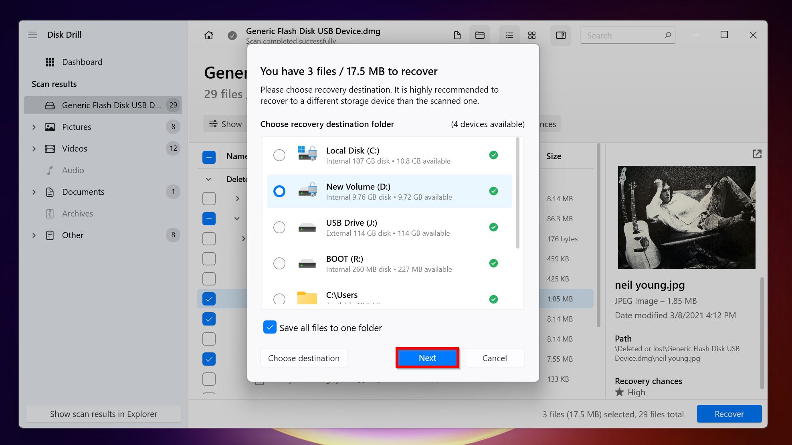Click the Other category icon

pos(50,235)
